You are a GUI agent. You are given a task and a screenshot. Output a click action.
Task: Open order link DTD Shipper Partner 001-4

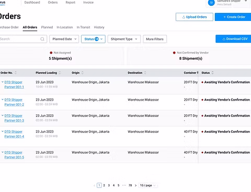tap(14, 134)
